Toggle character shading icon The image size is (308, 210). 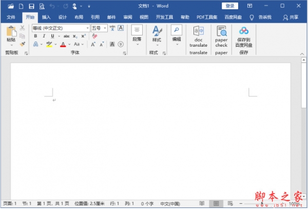pyautogui.click(x=112, y=44)
